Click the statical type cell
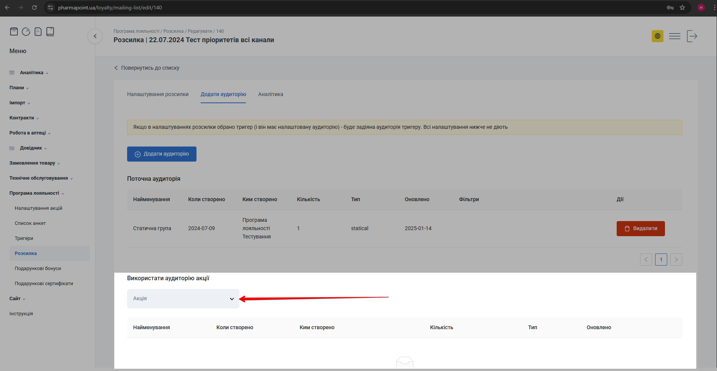Screen dimensions: 717x371 pyautogui.click(x=359, y=228)
